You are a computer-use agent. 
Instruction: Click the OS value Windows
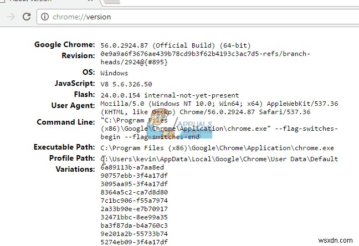(x=114, y=73)
